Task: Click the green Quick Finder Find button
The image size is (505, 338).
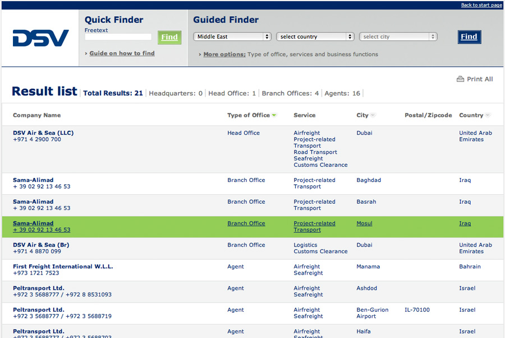Action: 169,37
